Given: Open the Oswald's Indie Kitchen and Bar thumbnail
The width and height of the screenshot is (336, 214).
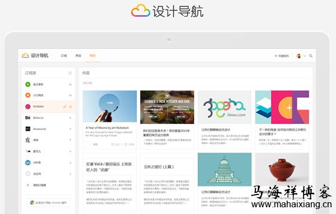Looking at the screenshot, I should click(x=167, y=107).
